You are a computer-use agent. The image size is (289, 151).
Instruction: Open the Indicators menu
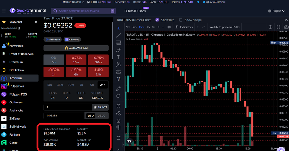point(184,27)
